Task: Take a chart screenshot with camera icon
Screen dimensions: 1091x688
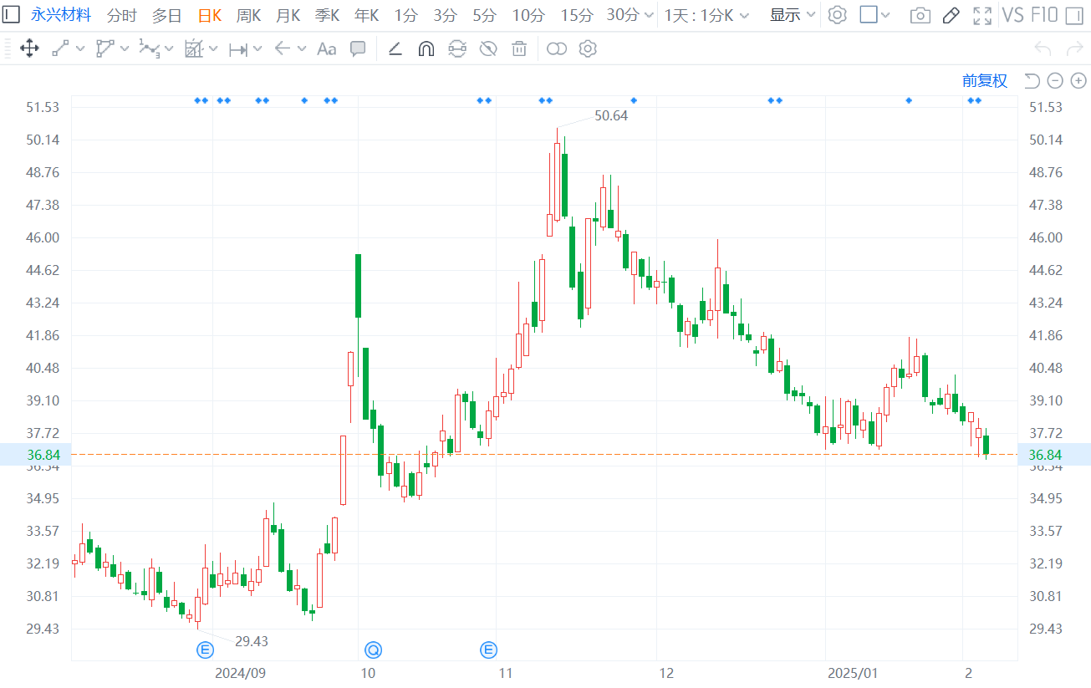Action: click(920, 15)
